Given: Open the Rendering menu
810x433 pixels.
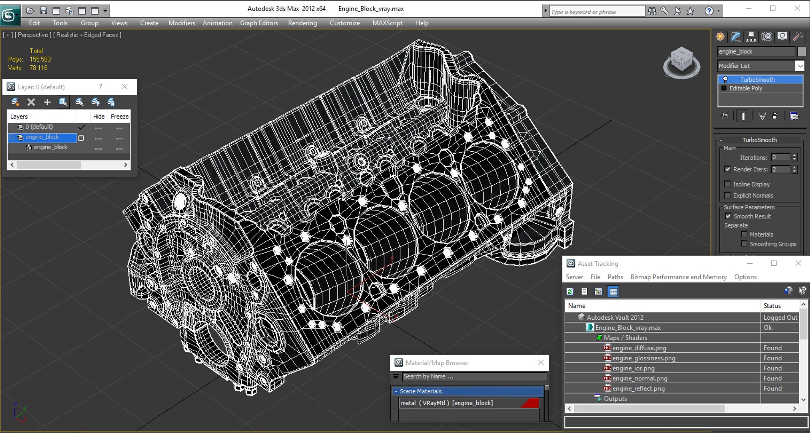Looking at the screenshot, I should (x=302, y=23).
